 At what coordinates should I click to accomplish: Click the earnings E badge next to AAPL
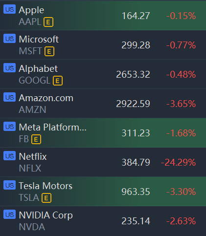48,22
